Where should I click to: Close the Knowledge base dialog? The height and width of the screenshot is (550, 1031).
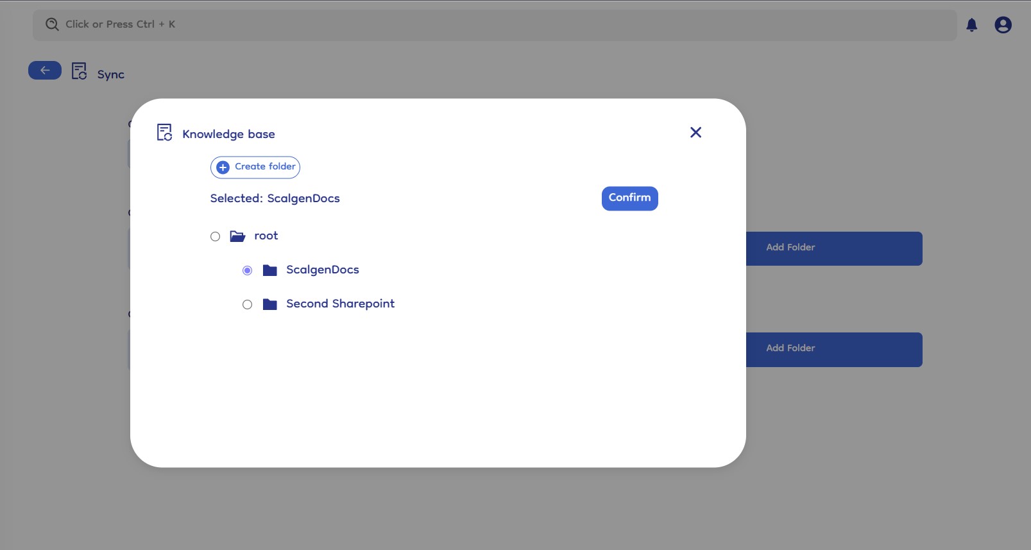[695, 132]
